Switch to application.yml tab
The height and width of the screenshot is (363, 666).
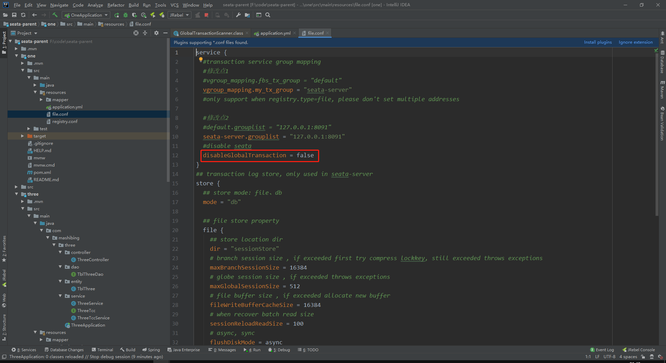point(275,33)
